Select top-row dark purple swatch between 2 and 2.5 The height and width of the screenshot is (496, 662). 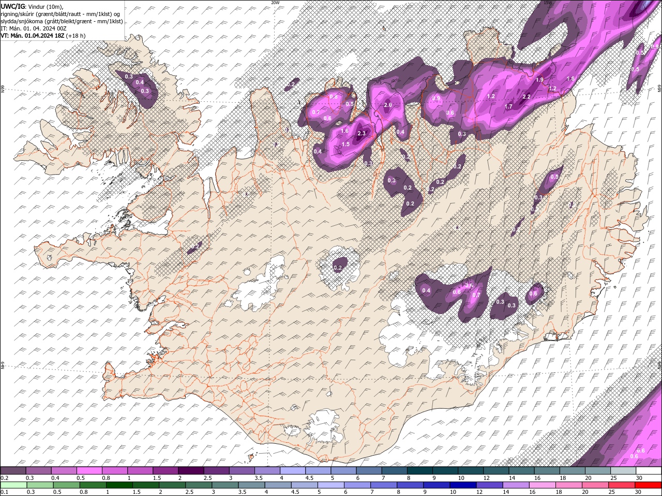tap(190, 471)
